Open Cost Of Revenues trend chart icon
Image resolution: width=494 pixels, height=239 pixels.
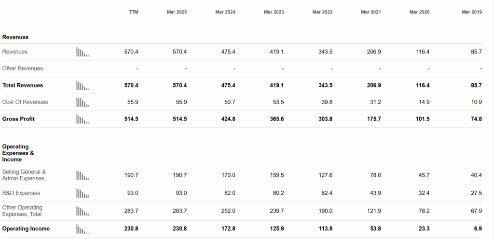(82, 102)
